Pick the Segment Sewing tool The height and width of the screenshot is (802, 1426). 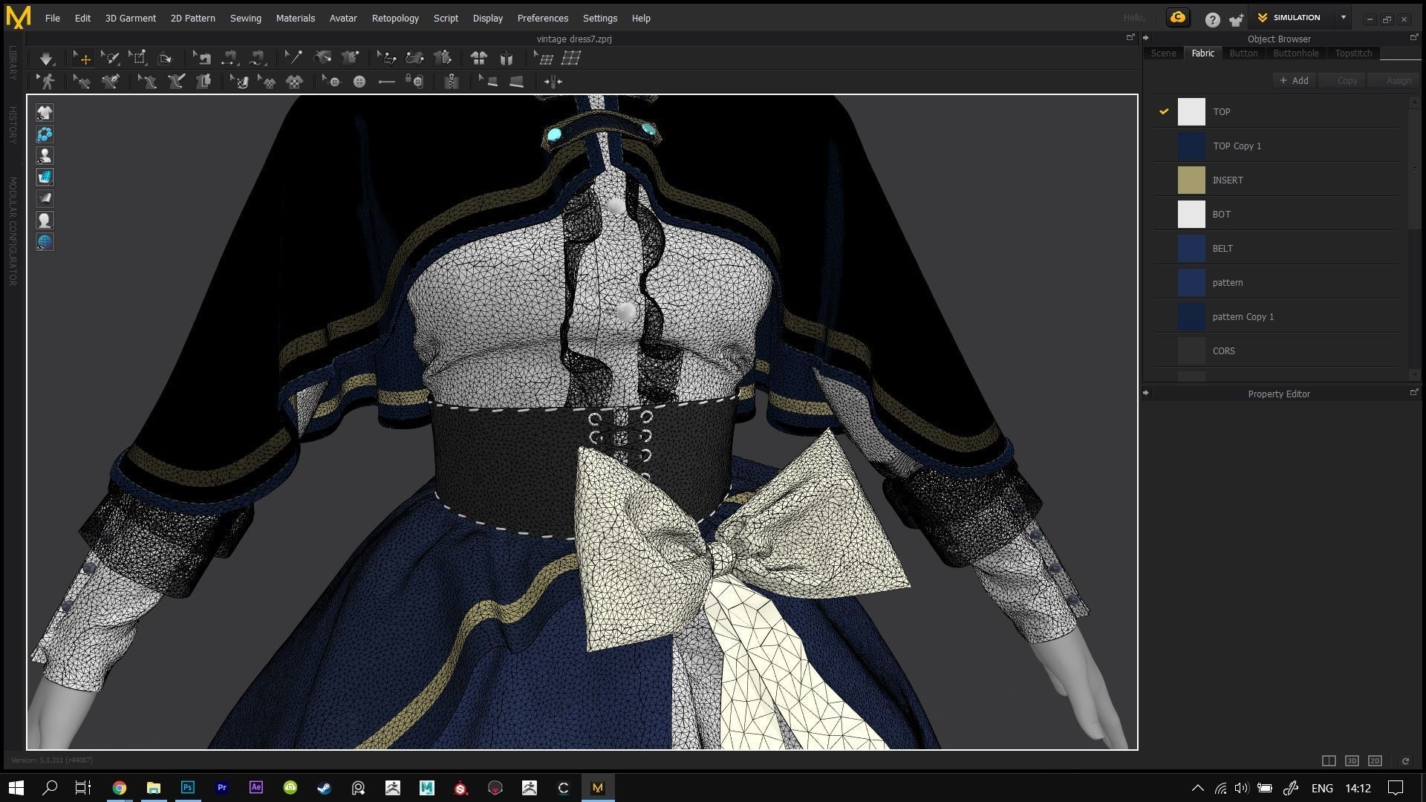229,58
